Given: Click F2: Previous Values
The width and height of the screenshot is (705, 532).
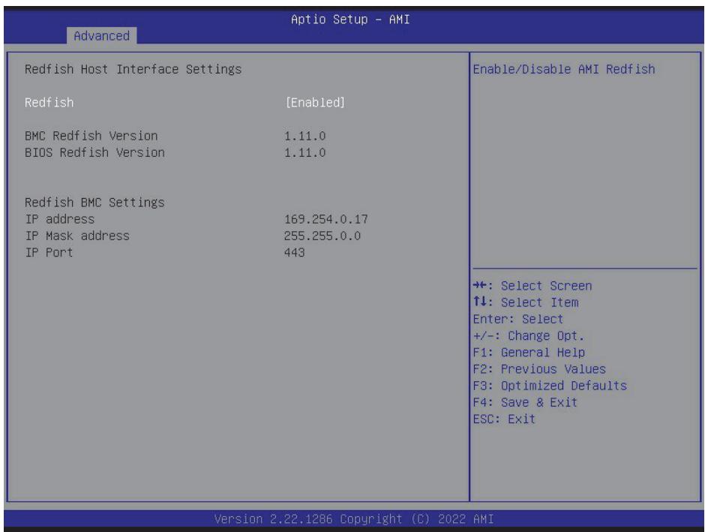Looking at the screenshot, I should 539,368.
